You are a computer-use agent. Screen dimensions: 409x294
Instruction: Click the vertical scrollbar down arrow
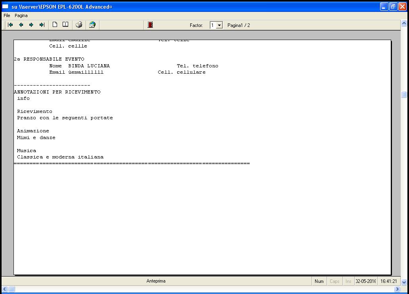(404, 282)
